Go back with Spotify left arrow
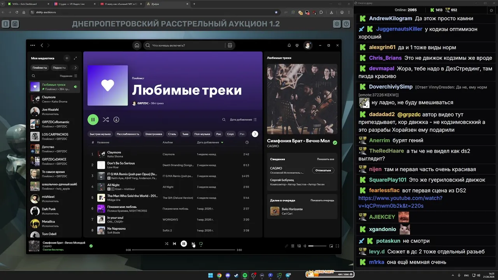 pos(42,45)
